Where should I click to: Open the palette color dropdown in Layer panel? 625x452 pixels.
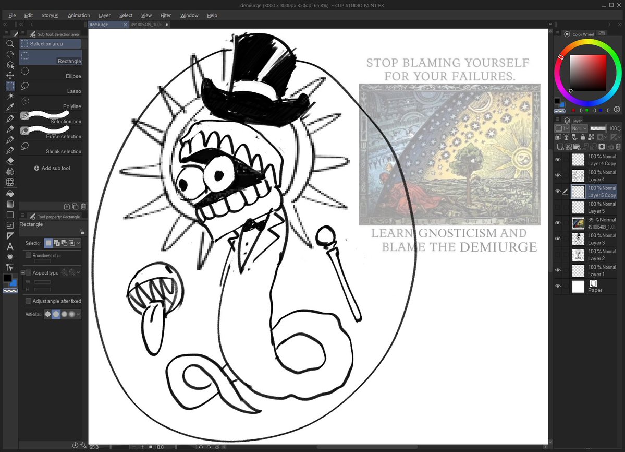click(x=562, y=128)
